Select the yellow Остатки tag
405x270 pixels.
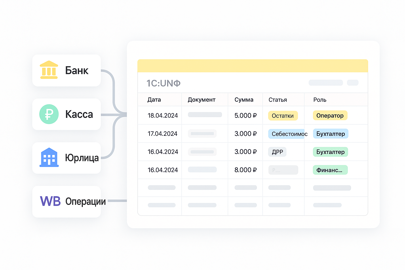pos(283,116)
